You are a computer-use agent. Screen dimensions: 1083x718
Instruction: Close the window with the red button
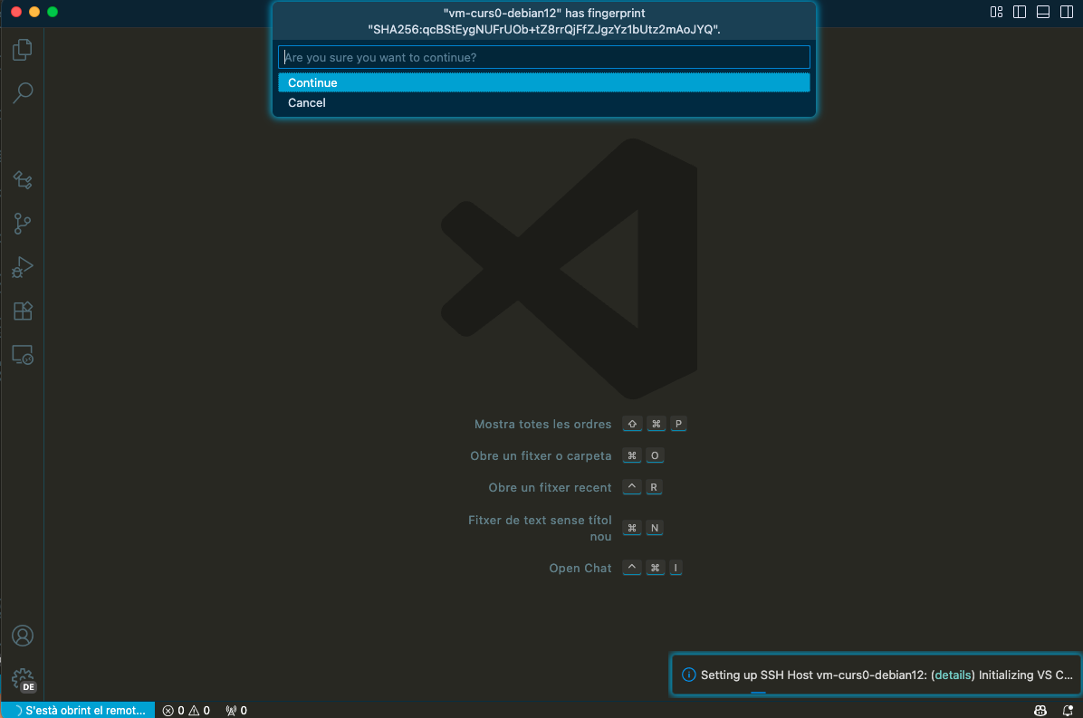[16, 12]
